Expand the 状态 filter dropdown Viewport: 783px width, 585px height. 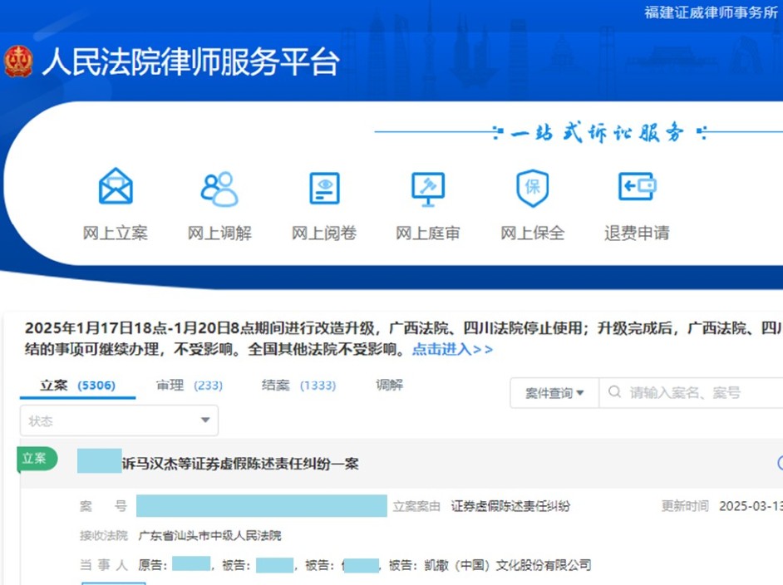click(119, 420)
